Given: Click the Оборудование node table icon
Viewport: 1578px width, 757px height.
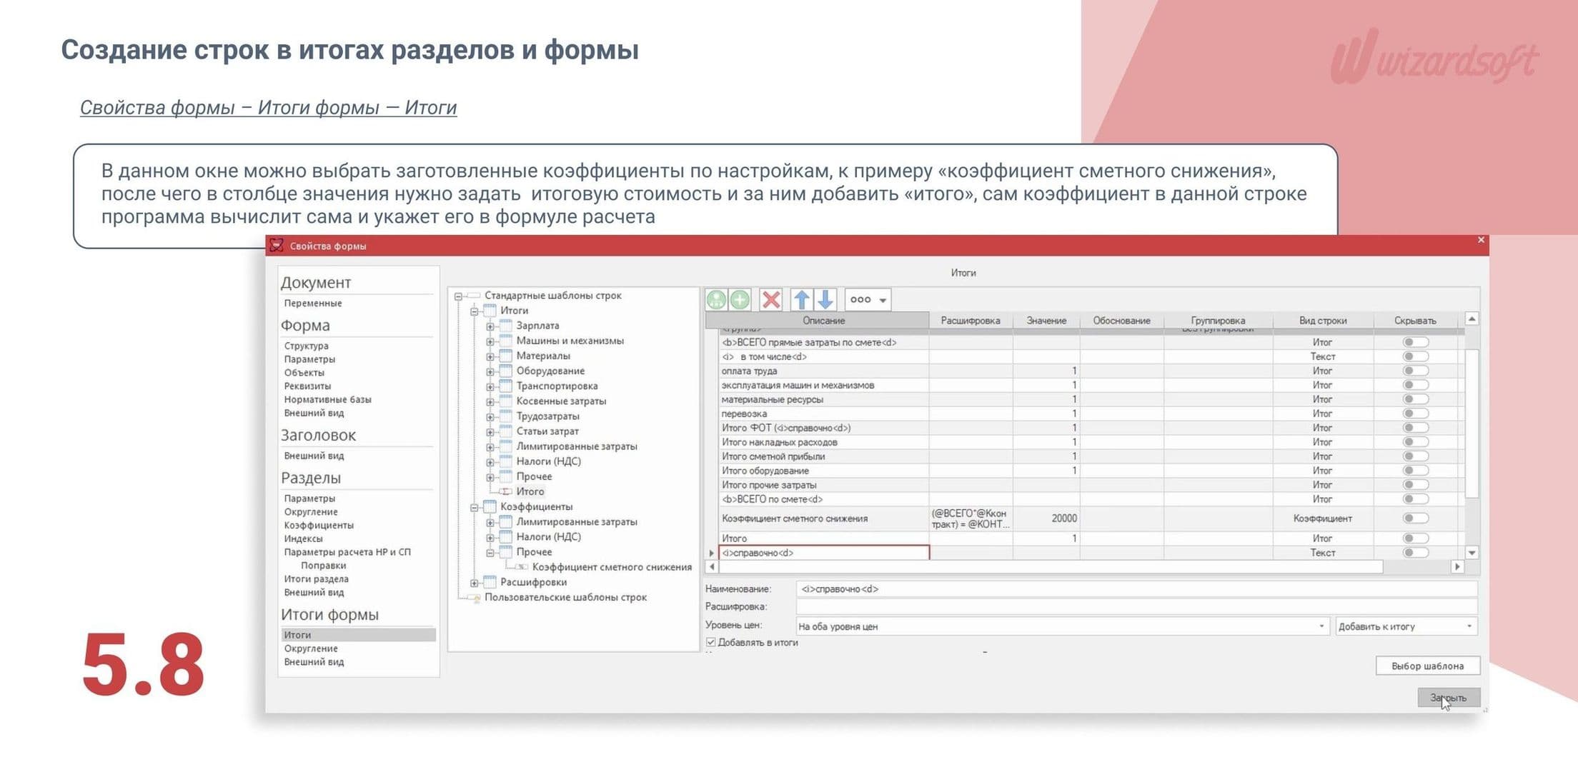Looking at the screenshot, I should click(x=506, y=371).
